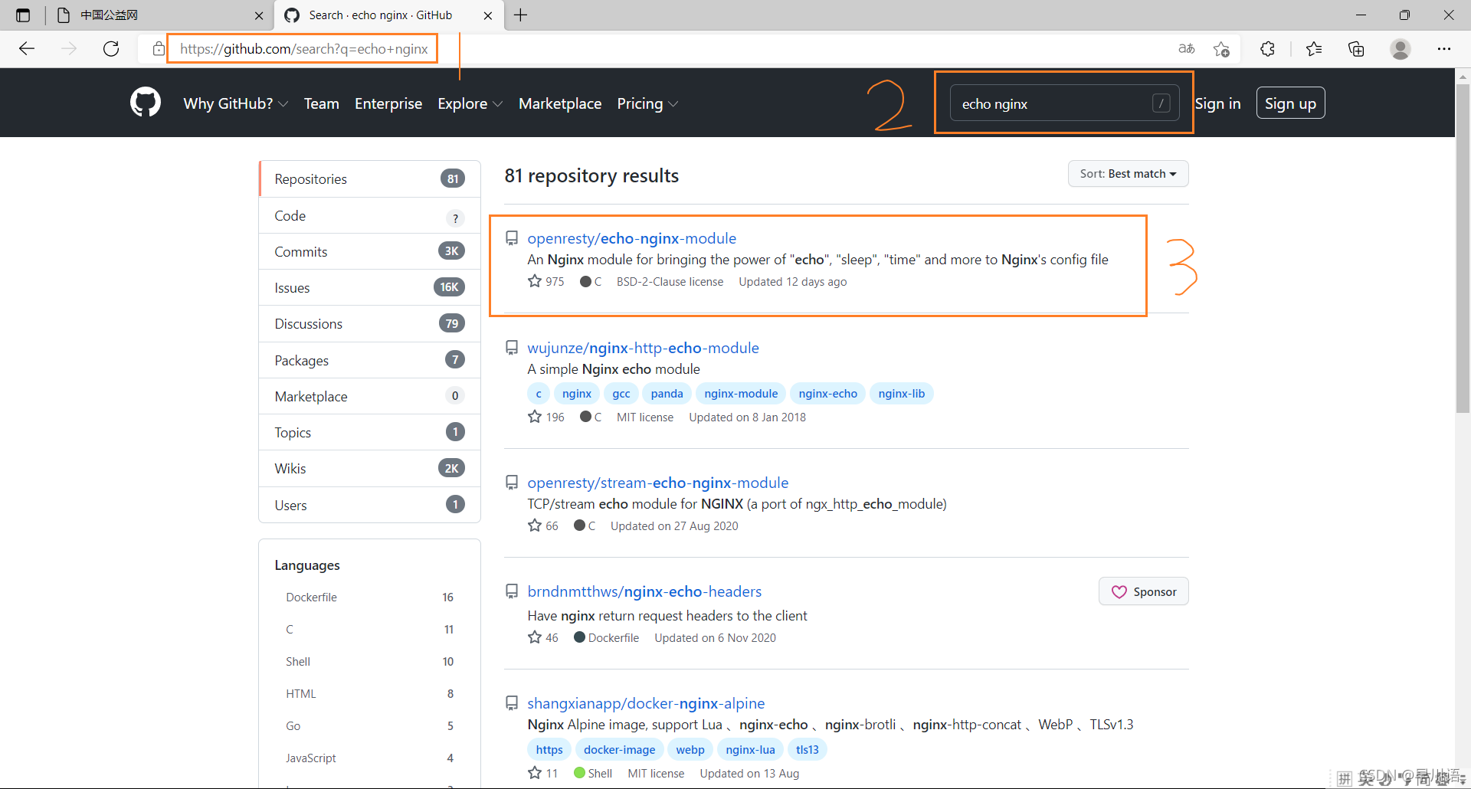Select Repositories filter in sidebar
Screen dimensions: 1471x789
pyautogui.click(x=370, y=178)
